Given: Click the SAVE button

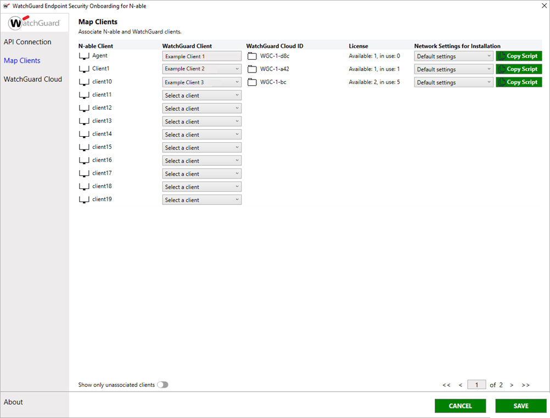Looking at the screenshot, I should [x=520, y=405].
